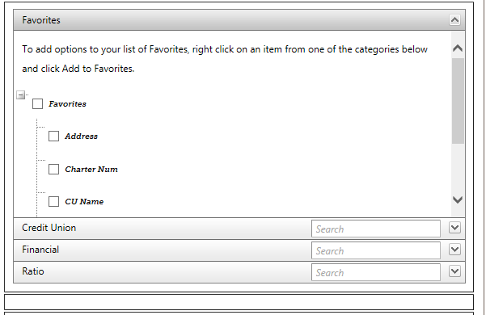Expand the Credit Union section arrow
486x315 pixels.
[x=454, y=228]
